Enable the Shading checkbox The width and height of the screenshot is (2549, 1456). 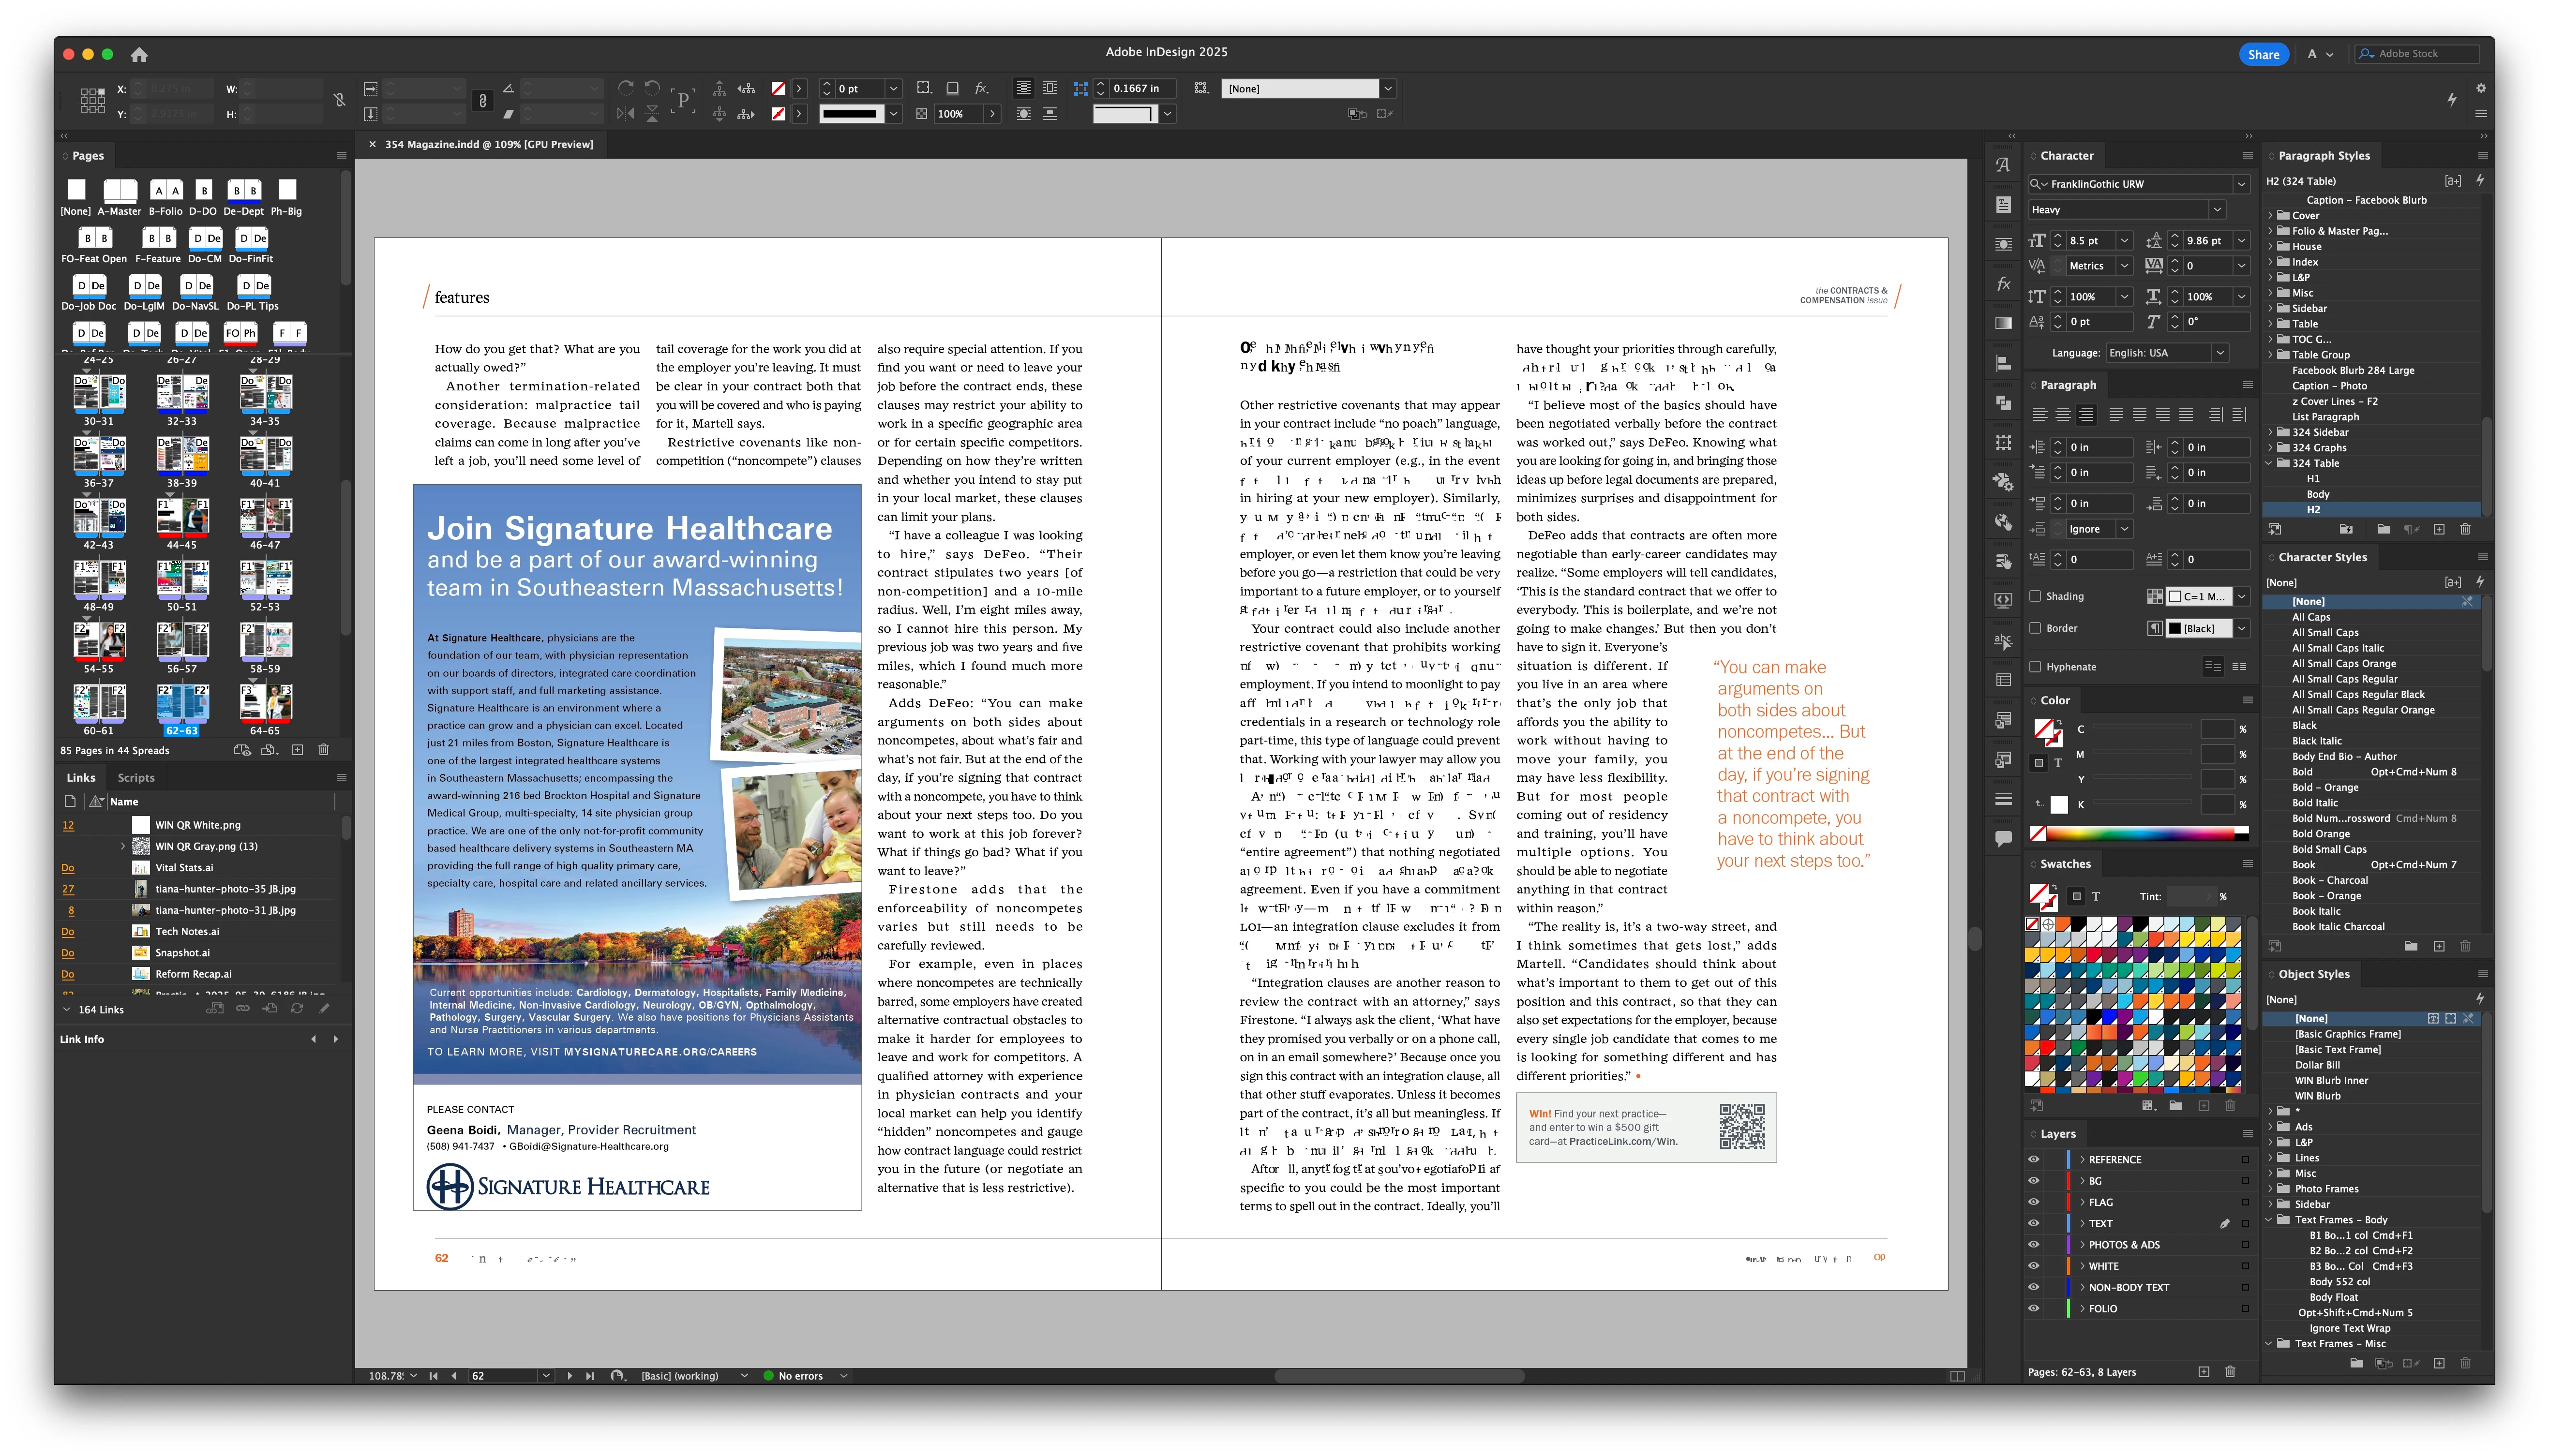click(2035, 596)
